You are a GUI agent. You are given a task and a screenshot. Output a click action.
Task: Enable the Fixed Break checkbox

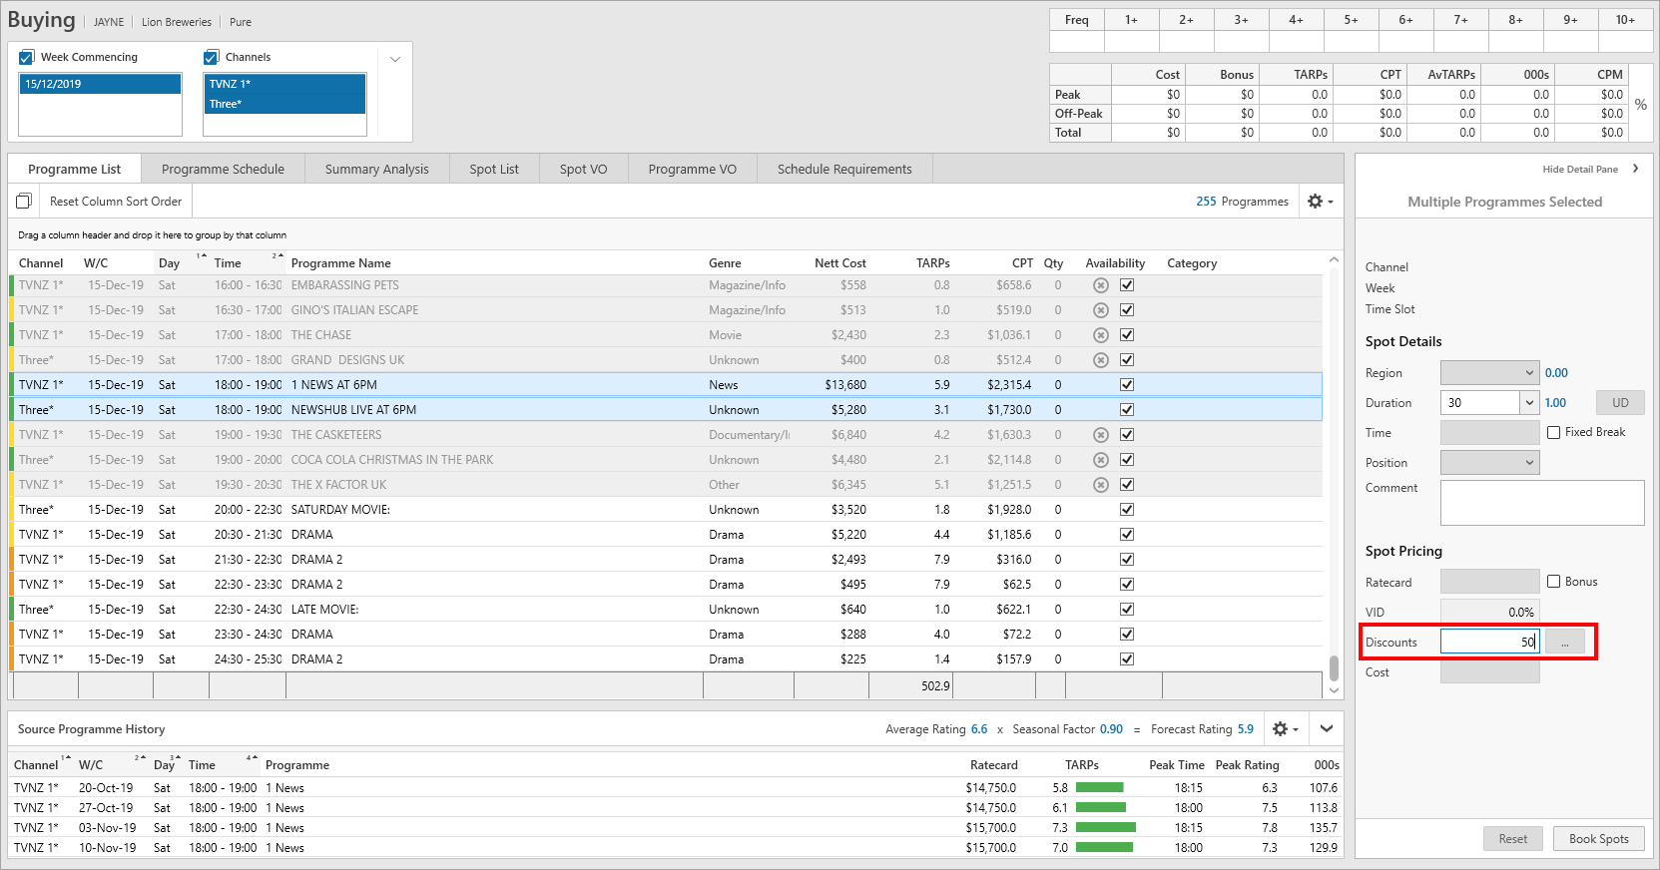point(1554,432)
